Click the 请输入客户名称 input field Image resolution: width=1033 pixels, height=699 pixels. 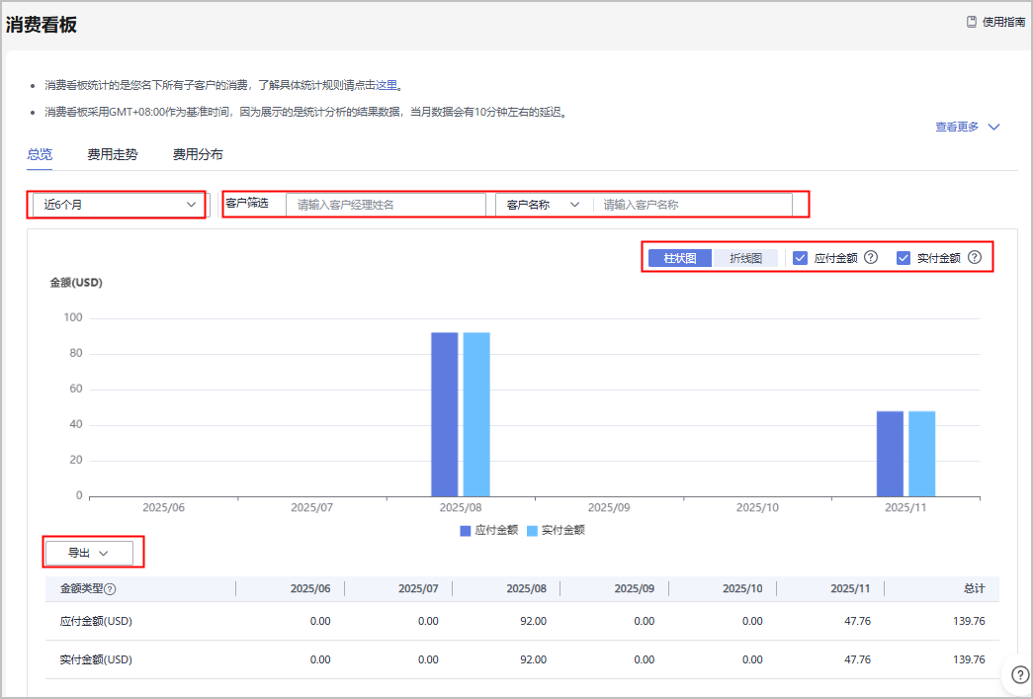tap(692, 205)
